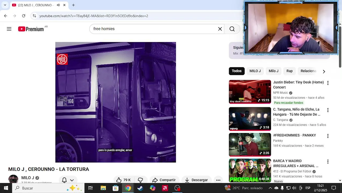Viewport: 342px width, 193px height.
Task: Select the Relacionados filter chip
Action: tap(308, 71)
